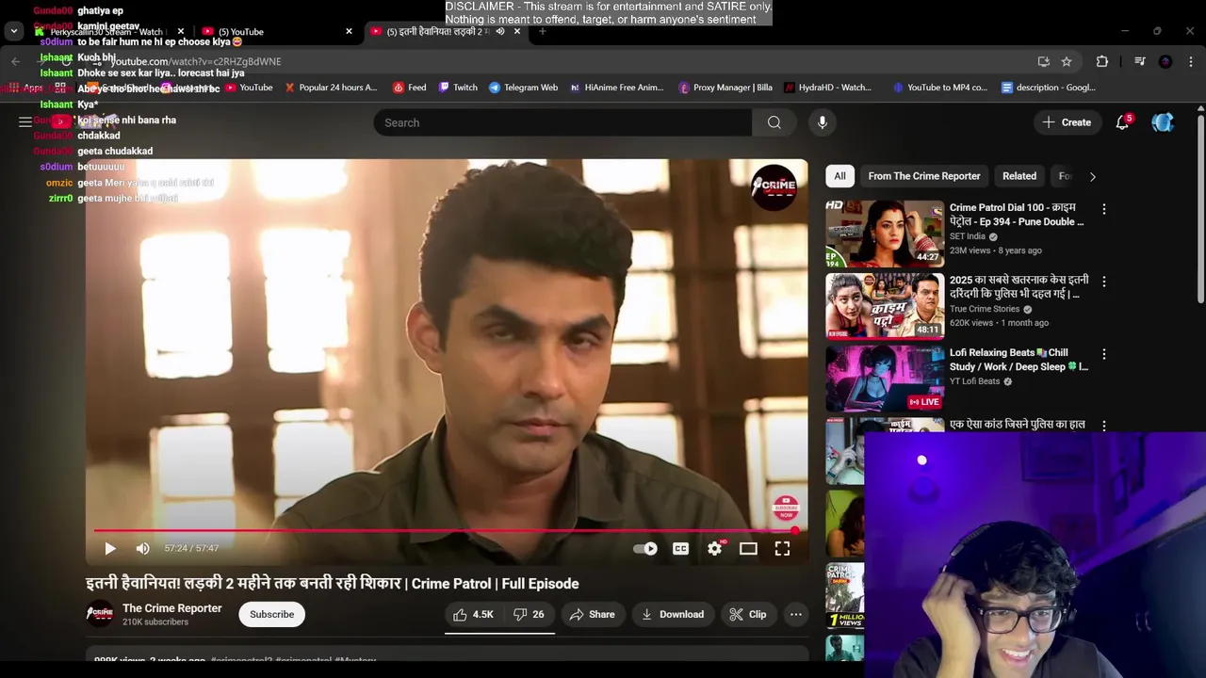This screenshot has width=1206, height=678.
Task: Open the options menu for the True Crime Stories video
Action: click(1104, 282)
